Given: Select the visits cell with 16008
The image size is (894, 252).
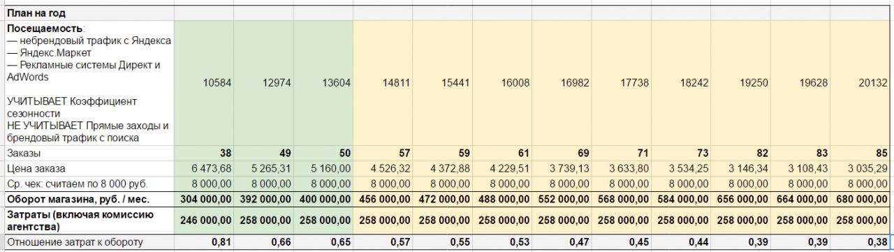Looking at the screenshot, I should coord(502,83).
